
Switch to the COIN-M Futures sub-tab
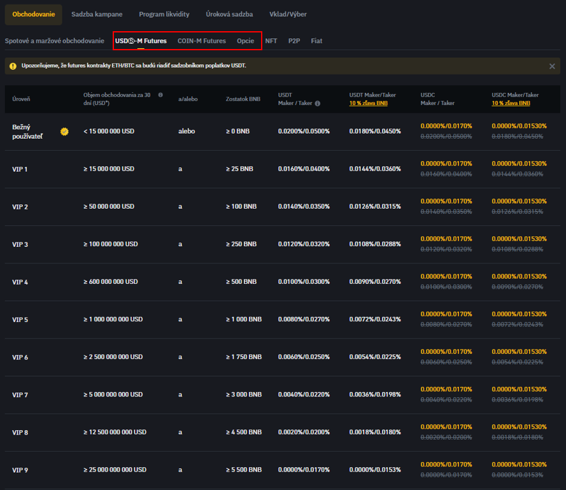coord(201,41)
